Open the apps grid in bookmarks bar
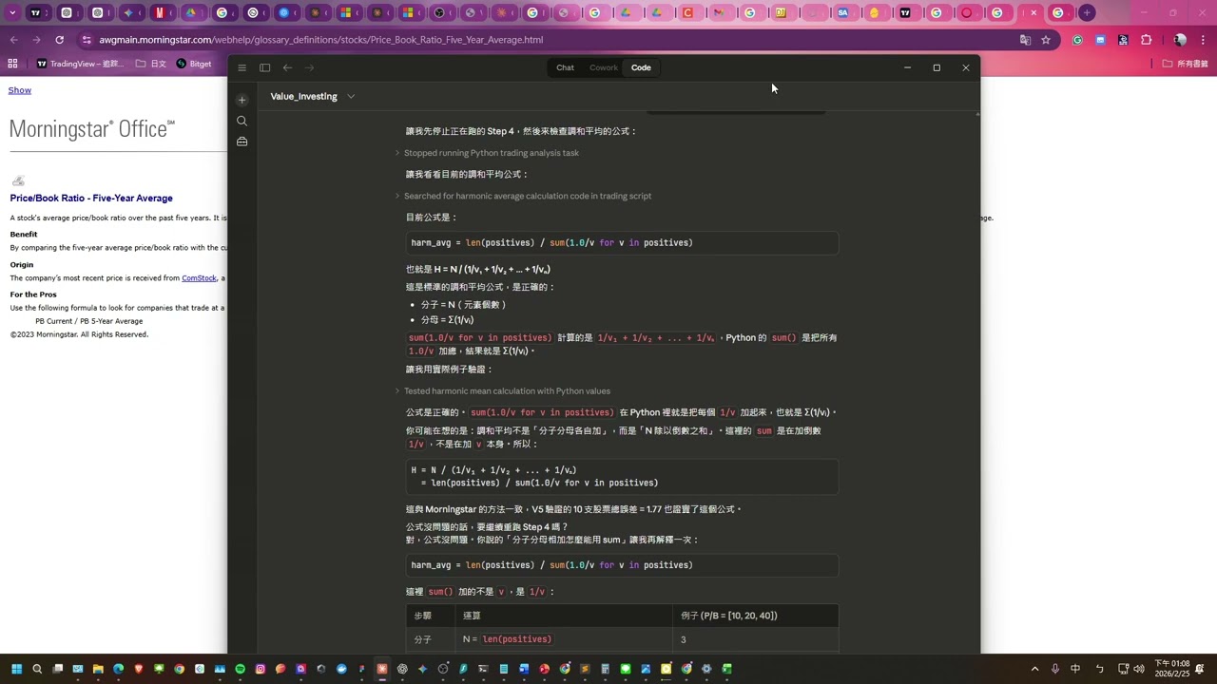This screenshot has width=1217, height=684. click(12, 64)
